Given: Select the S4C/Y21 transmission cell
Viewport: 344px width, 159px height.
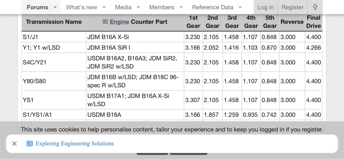Looking at the screenshot, I should click(x=54, y=62).
